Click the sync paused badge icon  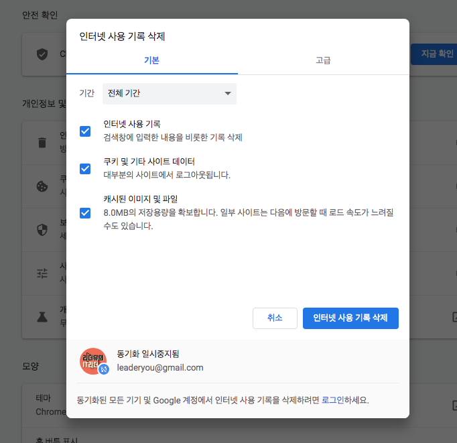(x=103, y=369)
